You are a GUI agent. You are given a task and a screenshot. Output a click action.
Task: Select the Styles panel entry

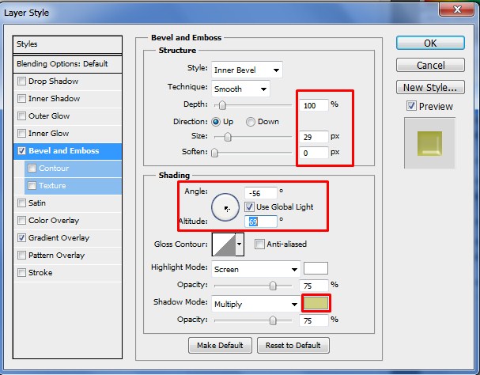coord(67,44)
